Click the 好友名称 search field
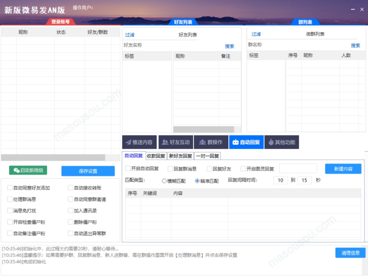The width and height of the screenshot is (368, 277). (172, 45)
